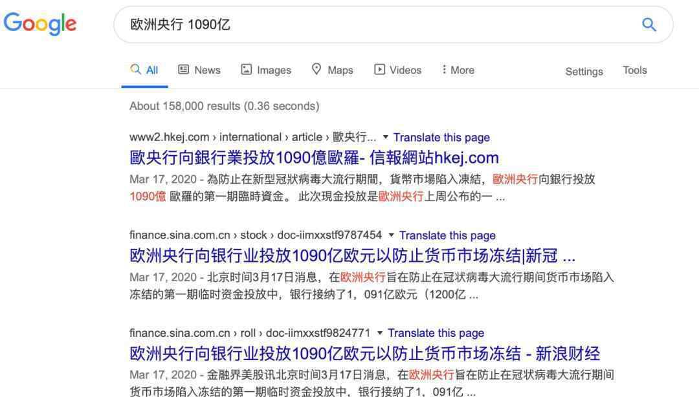
Task: Open the result ending with 新浪财经
Action: pyautogui.click(x=364, y=353)
